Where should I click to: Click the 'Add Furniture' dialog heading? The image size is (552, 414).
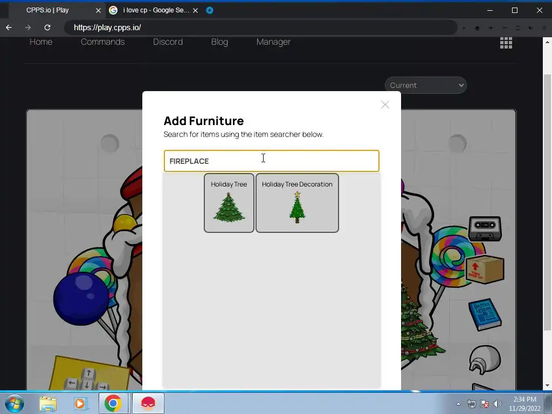tap(203, 121)
